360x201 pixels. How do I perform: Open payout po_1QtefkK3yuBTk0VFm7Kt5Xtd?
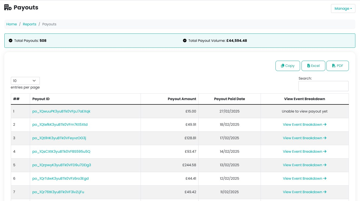(60, 125)
